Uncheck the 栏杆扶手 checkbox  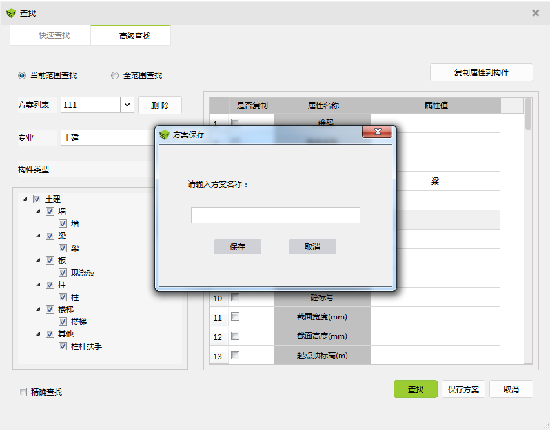pos(63,346)
